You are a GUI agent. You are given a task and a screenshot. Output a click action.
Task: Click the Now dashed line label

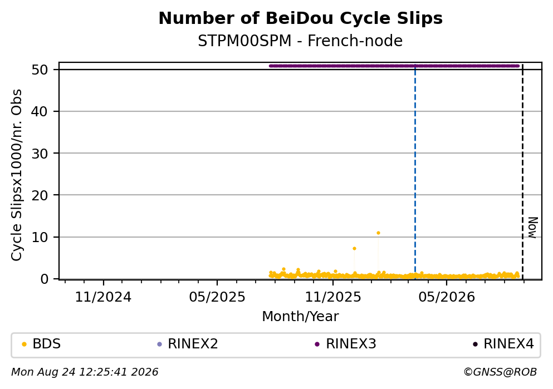532,228
